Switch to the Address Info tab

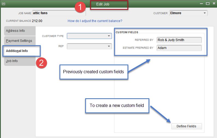coord(20,31)
